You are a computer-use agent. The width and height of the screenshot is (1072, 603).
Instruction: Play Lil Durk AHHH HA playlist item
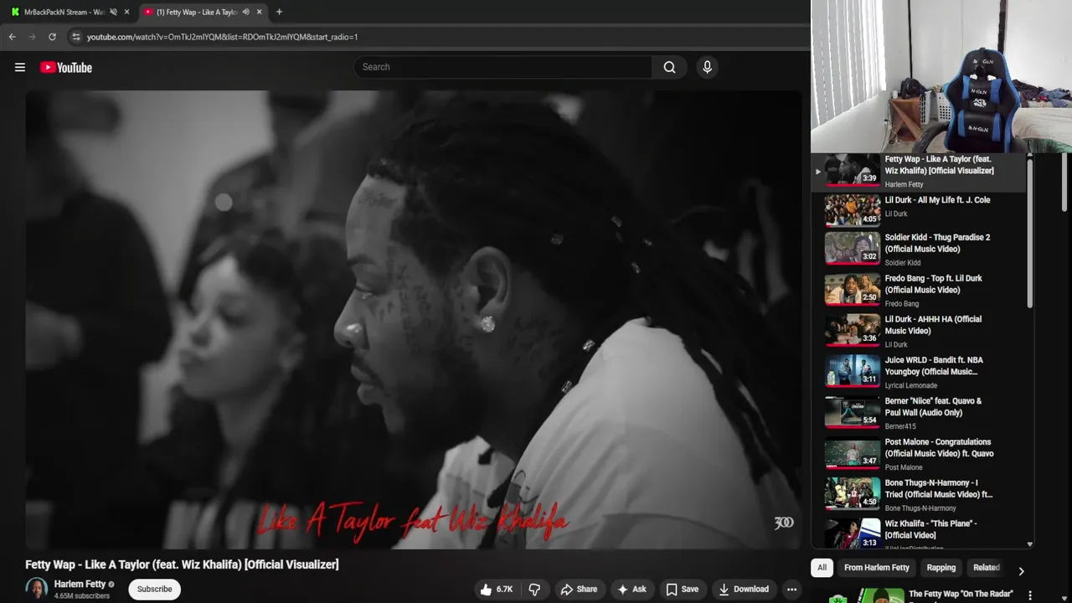920,331
